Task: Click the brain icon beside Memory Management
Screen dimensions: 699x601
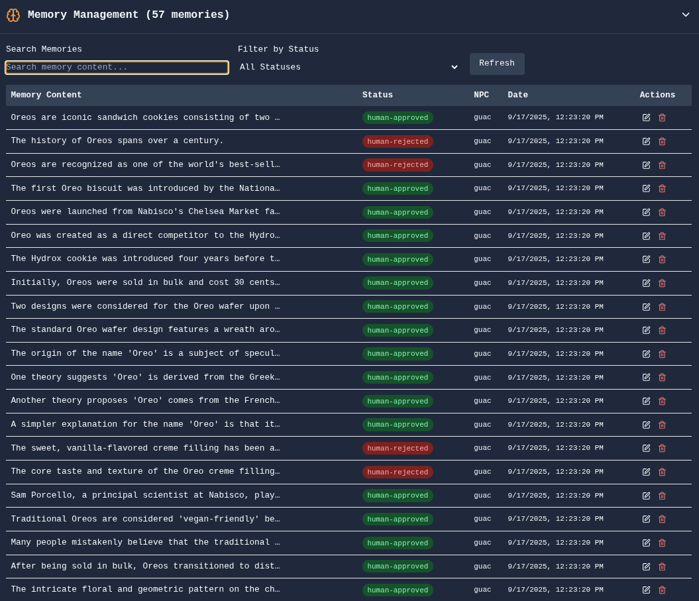Action: 13,15
